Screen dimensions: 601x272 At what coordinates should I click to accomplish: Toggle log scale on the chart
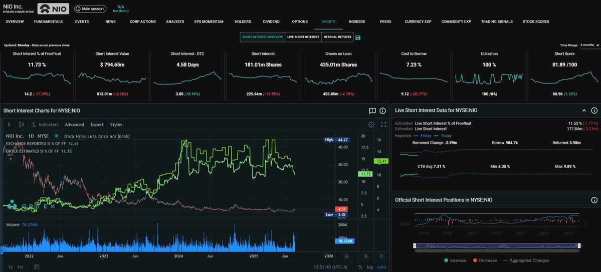click(x=370, y=267)
